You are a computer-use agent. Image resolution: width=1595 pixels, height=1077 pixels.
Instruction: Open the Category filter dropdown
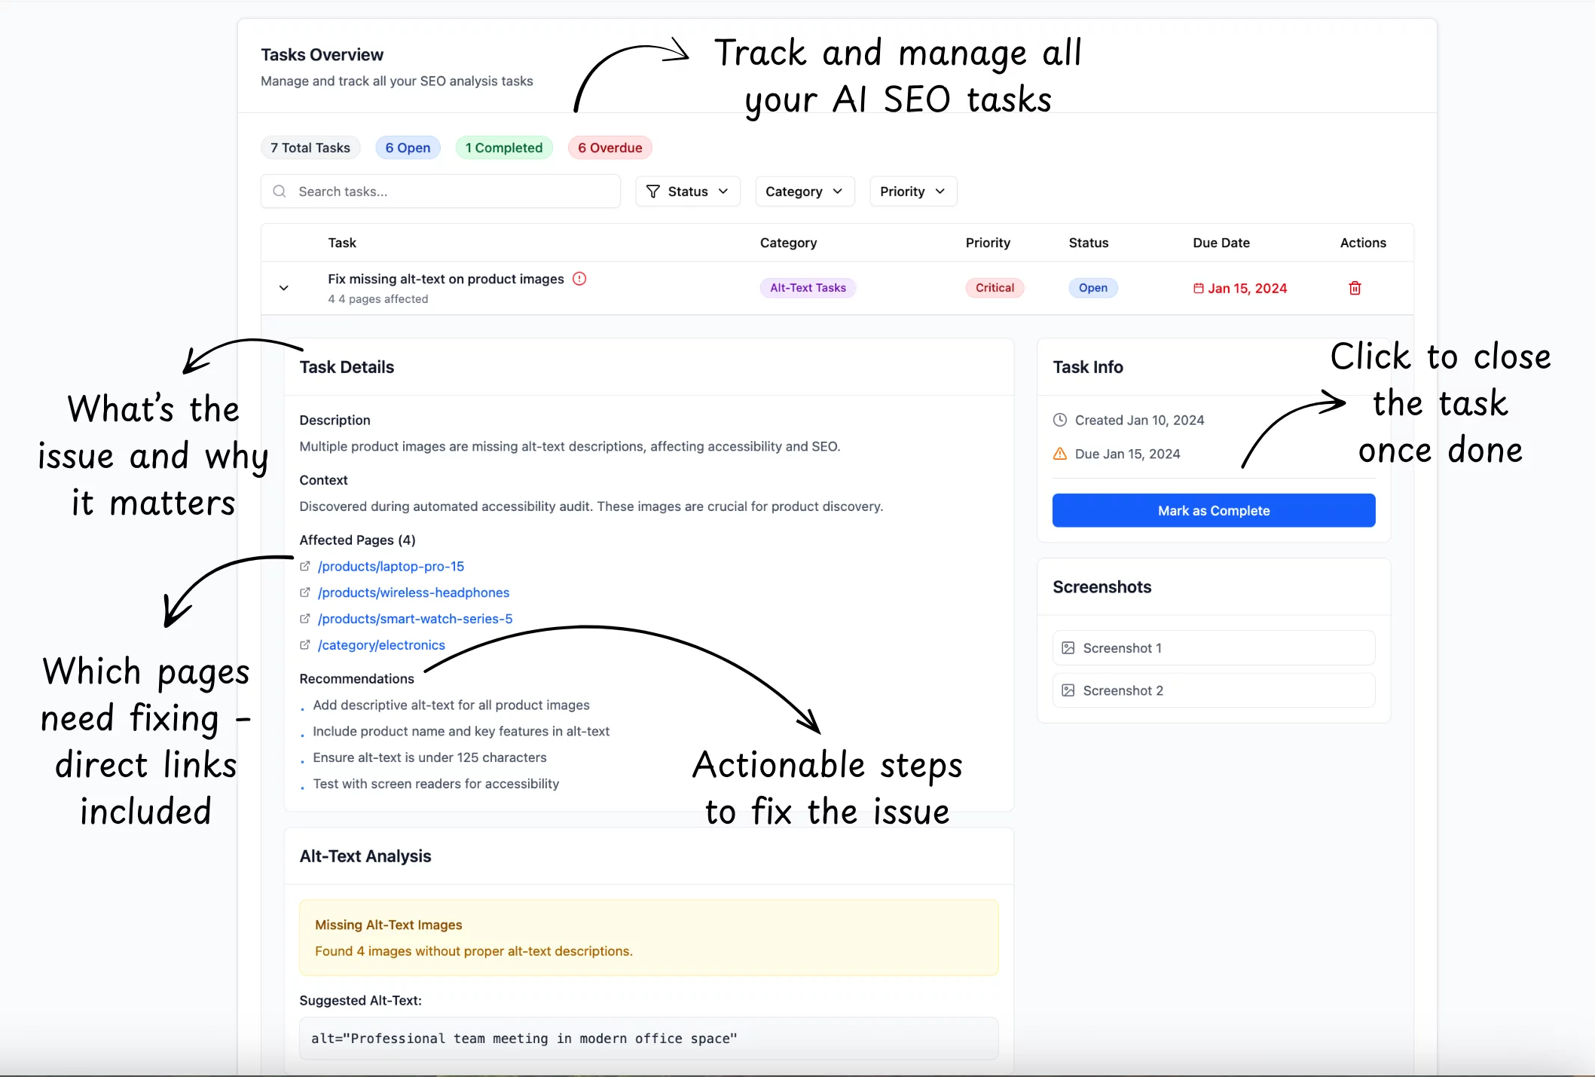(x=804, y=191)
